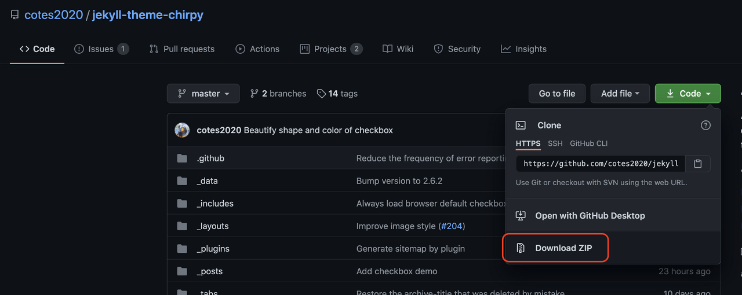Open the _plugins folder
The width and height of the screenshot is (742, 295).
click(213, 249)
